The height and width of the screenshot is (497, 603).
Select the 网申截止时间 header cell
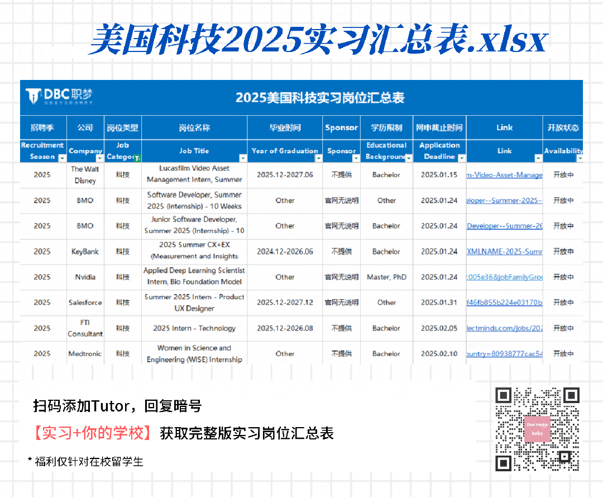[x=439, y=127]
